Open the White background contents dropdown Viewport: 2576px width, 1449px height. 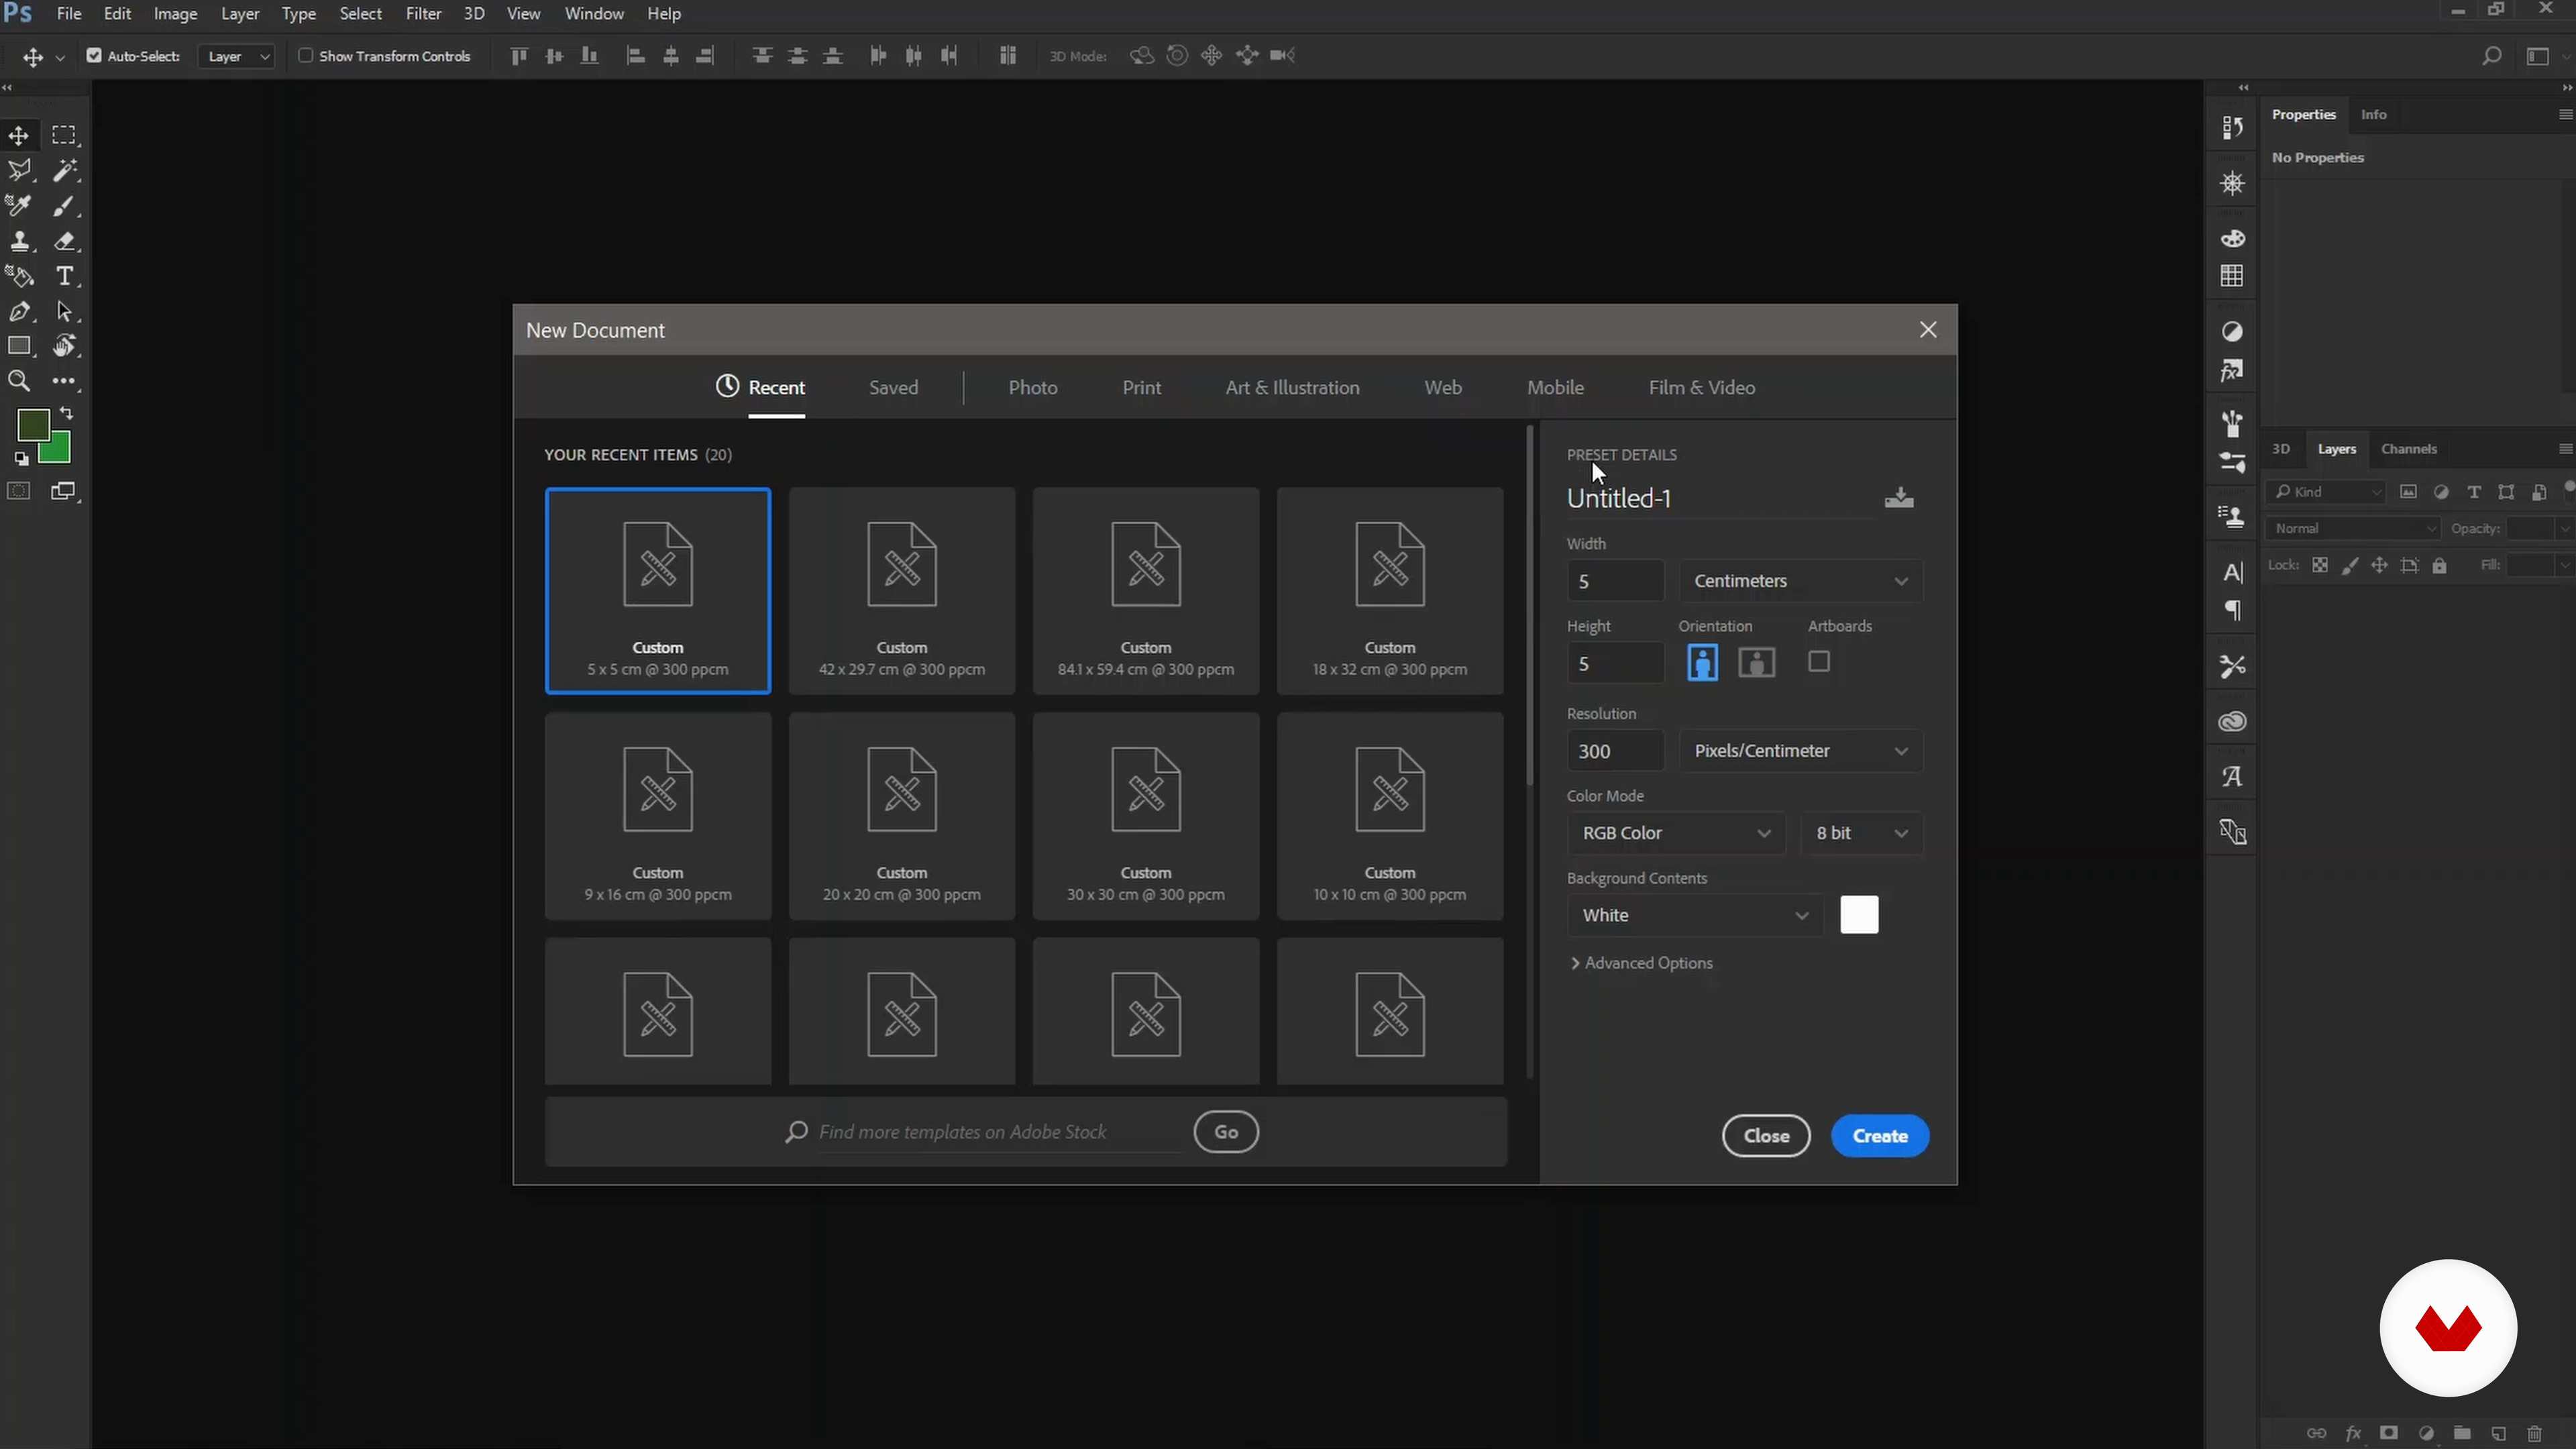tap(1695, 915)
